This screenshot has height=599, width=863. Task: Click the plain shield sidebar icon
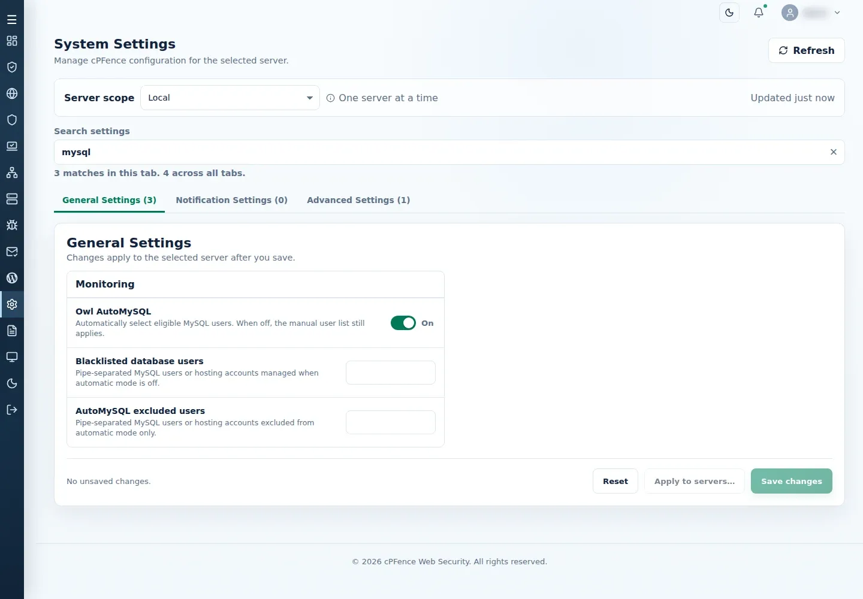(12, 120)
